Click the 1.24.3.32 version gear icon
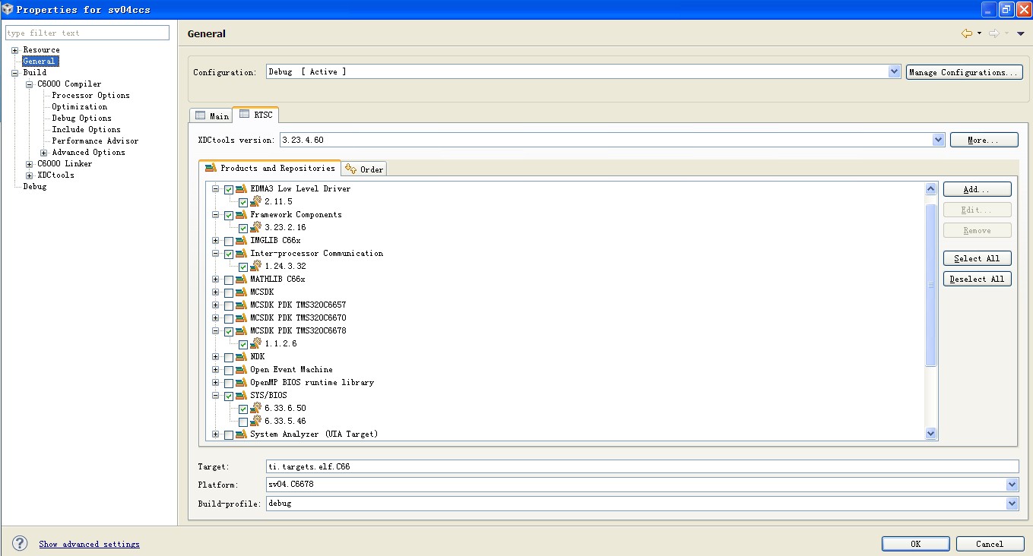The image size is (1033, 556). click(256, 267)
